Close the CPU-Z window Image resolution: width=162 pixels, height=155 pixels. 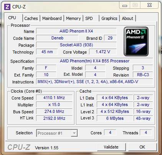[149, 5]
